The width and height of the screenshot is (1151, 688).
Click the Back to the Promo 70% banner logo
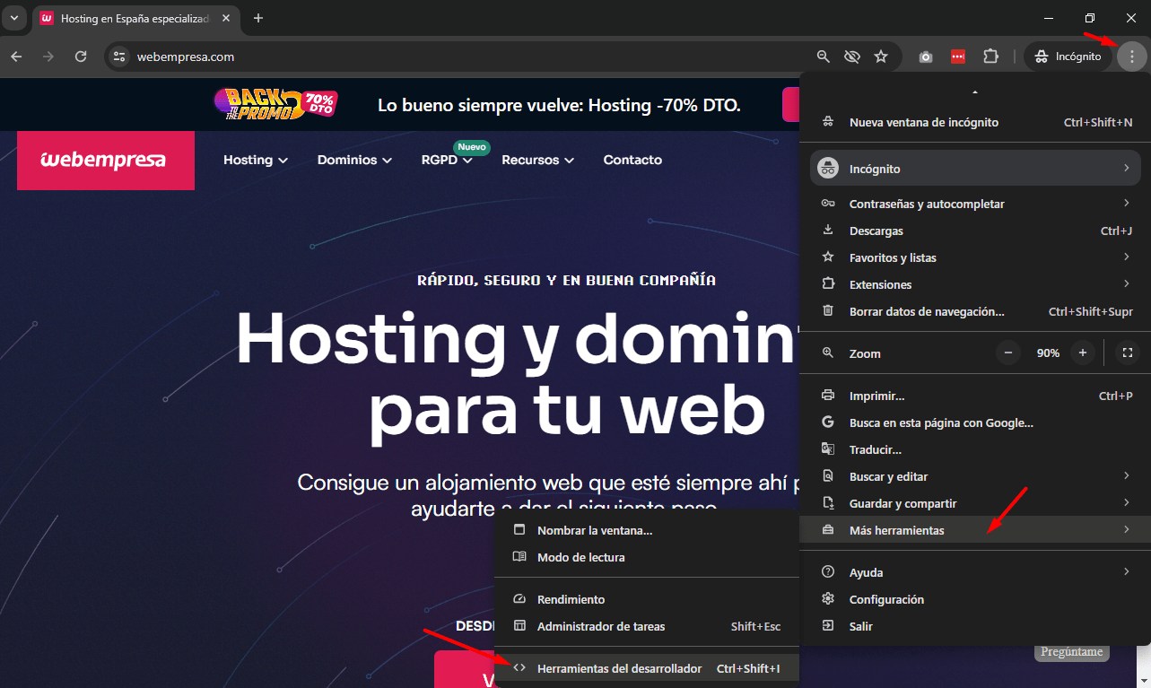pyautogui.click(x=275, y=104)
